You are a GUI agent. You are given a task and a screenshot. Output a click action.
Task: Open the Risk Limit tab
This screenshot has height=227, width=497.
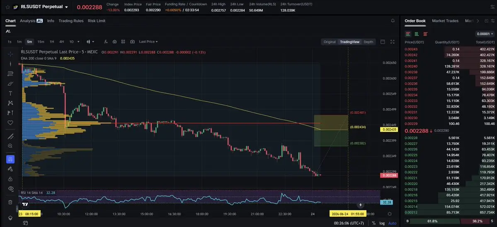click(97, 21)
